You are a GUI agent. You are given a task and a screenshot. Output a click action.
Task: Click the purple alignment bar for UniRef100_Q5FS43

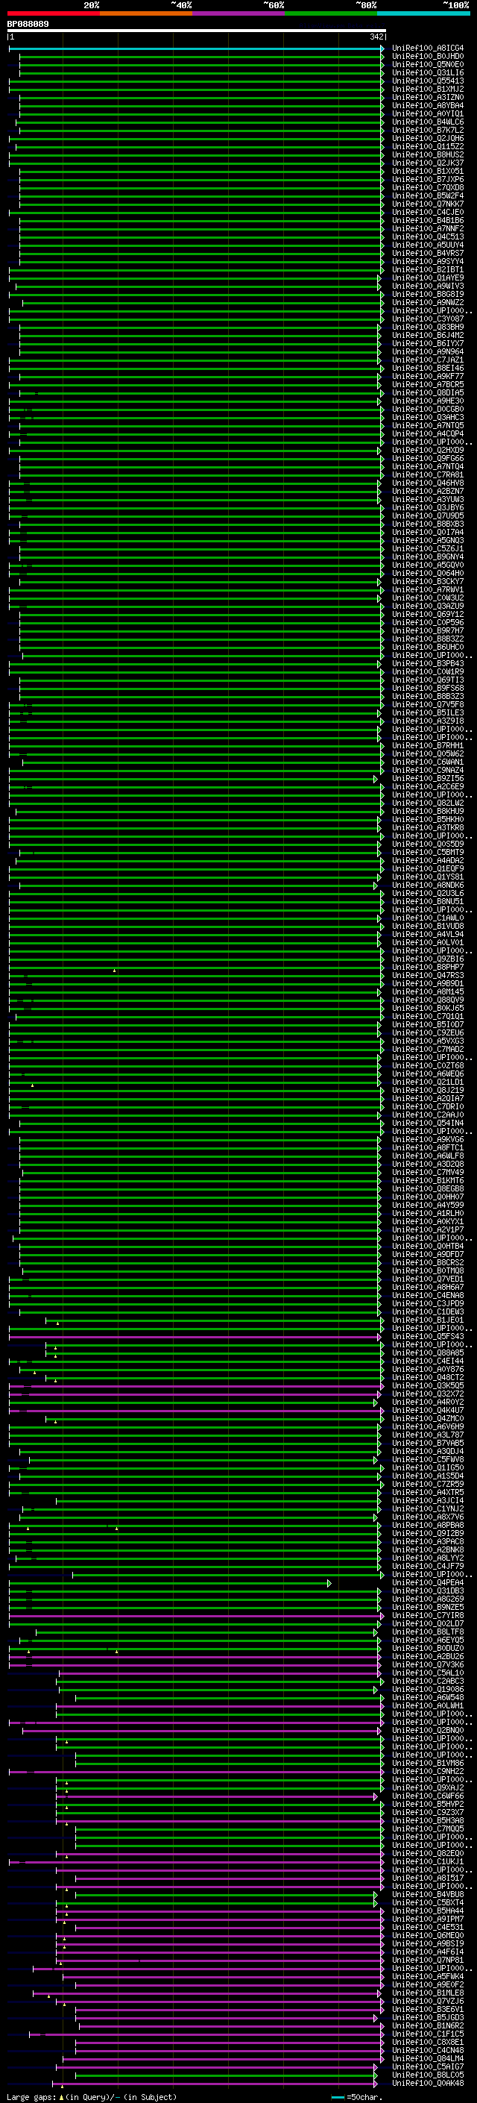tap(195, 1338)
